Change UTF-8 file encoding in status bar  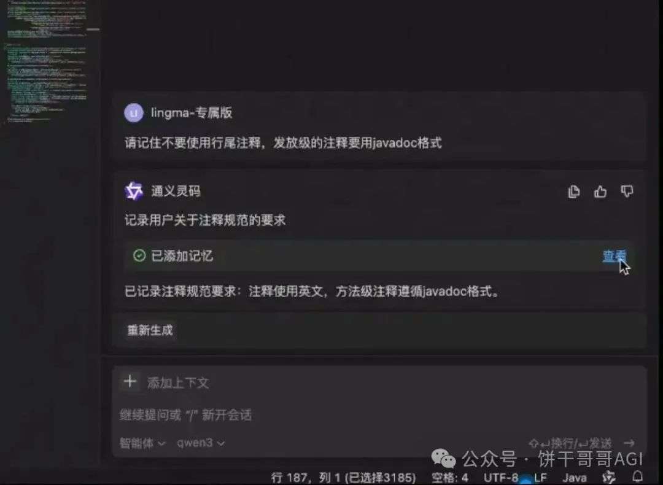coord(501,478)
